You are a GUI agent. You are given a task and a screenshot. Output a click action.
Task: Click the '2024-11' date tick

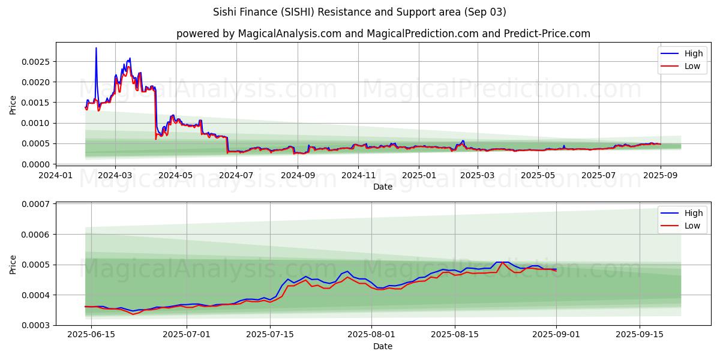tap(358, 175)
